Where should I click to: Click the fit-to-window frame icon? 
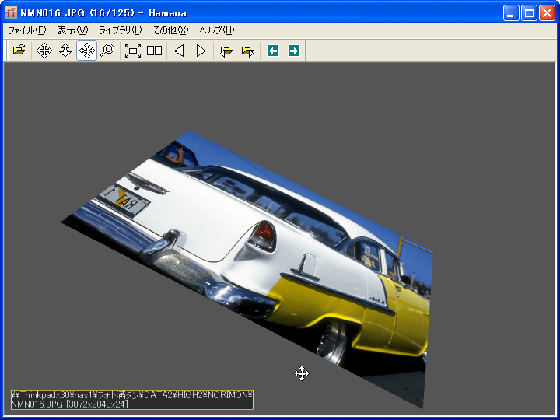coord(133,51)
